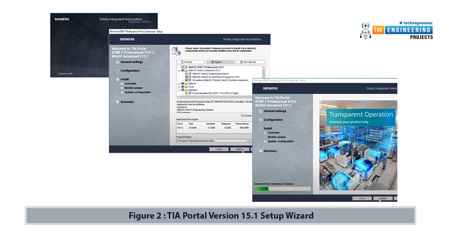Click the 9.2GB required cell in drive table
The height and width of the screenshot is (231, 449).
point(227,128)
